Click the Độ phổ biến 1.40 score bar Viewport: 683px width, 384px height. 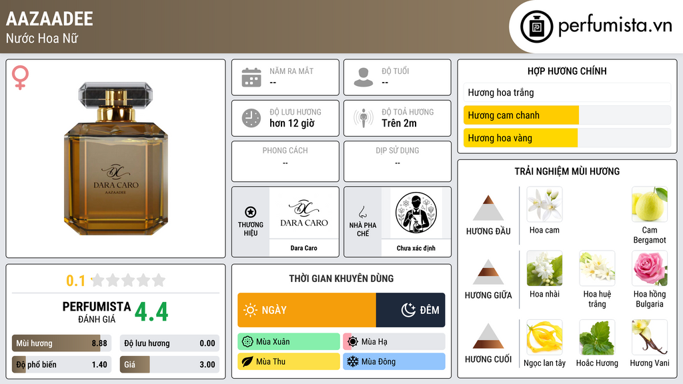click(61, 365)
